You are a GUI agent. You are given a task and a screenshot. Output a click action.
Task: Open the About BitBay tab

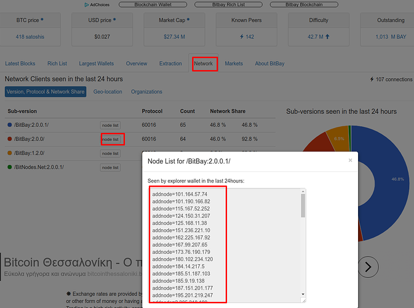[x=269, y=63]
